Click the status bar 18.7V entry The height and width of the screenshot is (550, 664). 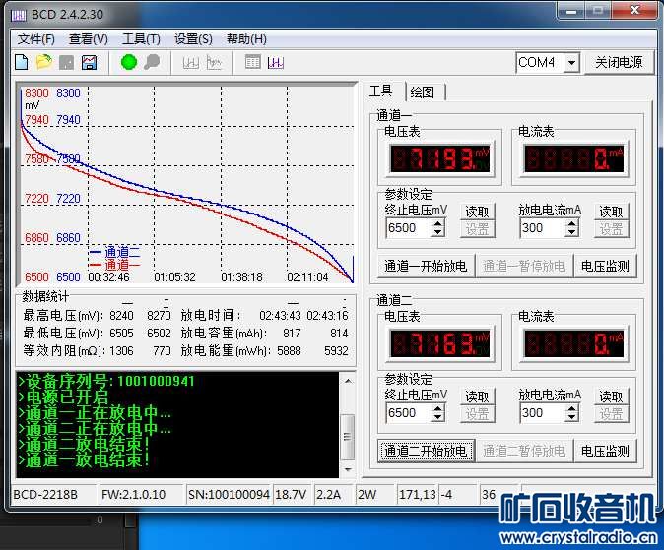click(291, 494)
